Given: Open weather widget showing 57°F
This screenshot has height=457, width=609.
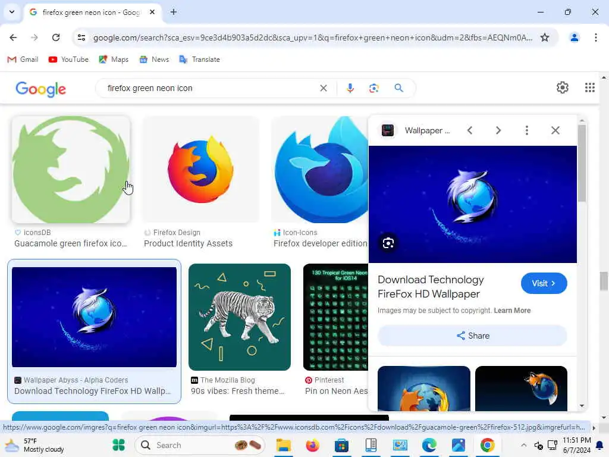Looking at the screenshot, I should [x=34, y=445].
